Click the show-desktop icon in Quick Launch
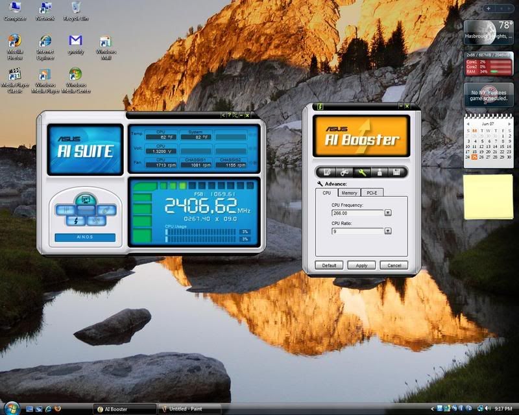Image resolution: width=519 pixels, height=415 pixels. [29, 409]
